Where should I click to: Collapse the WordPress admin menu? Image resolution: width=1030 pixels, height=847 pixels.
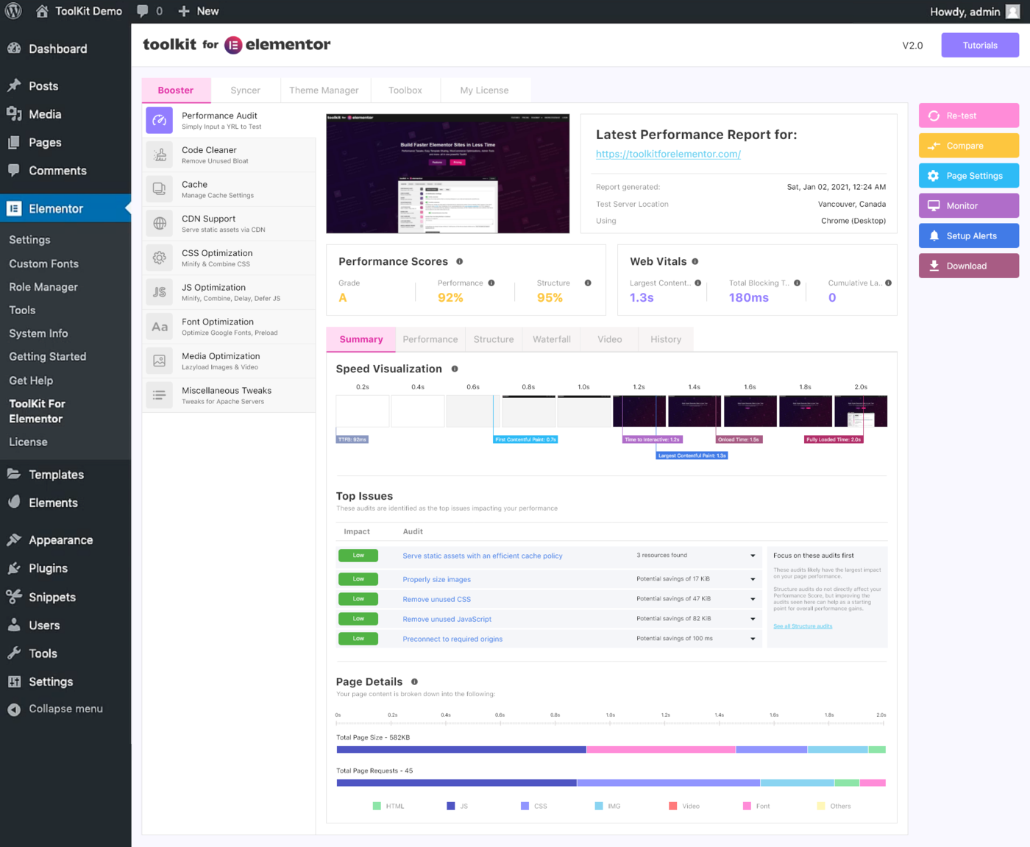pos(56,709)
